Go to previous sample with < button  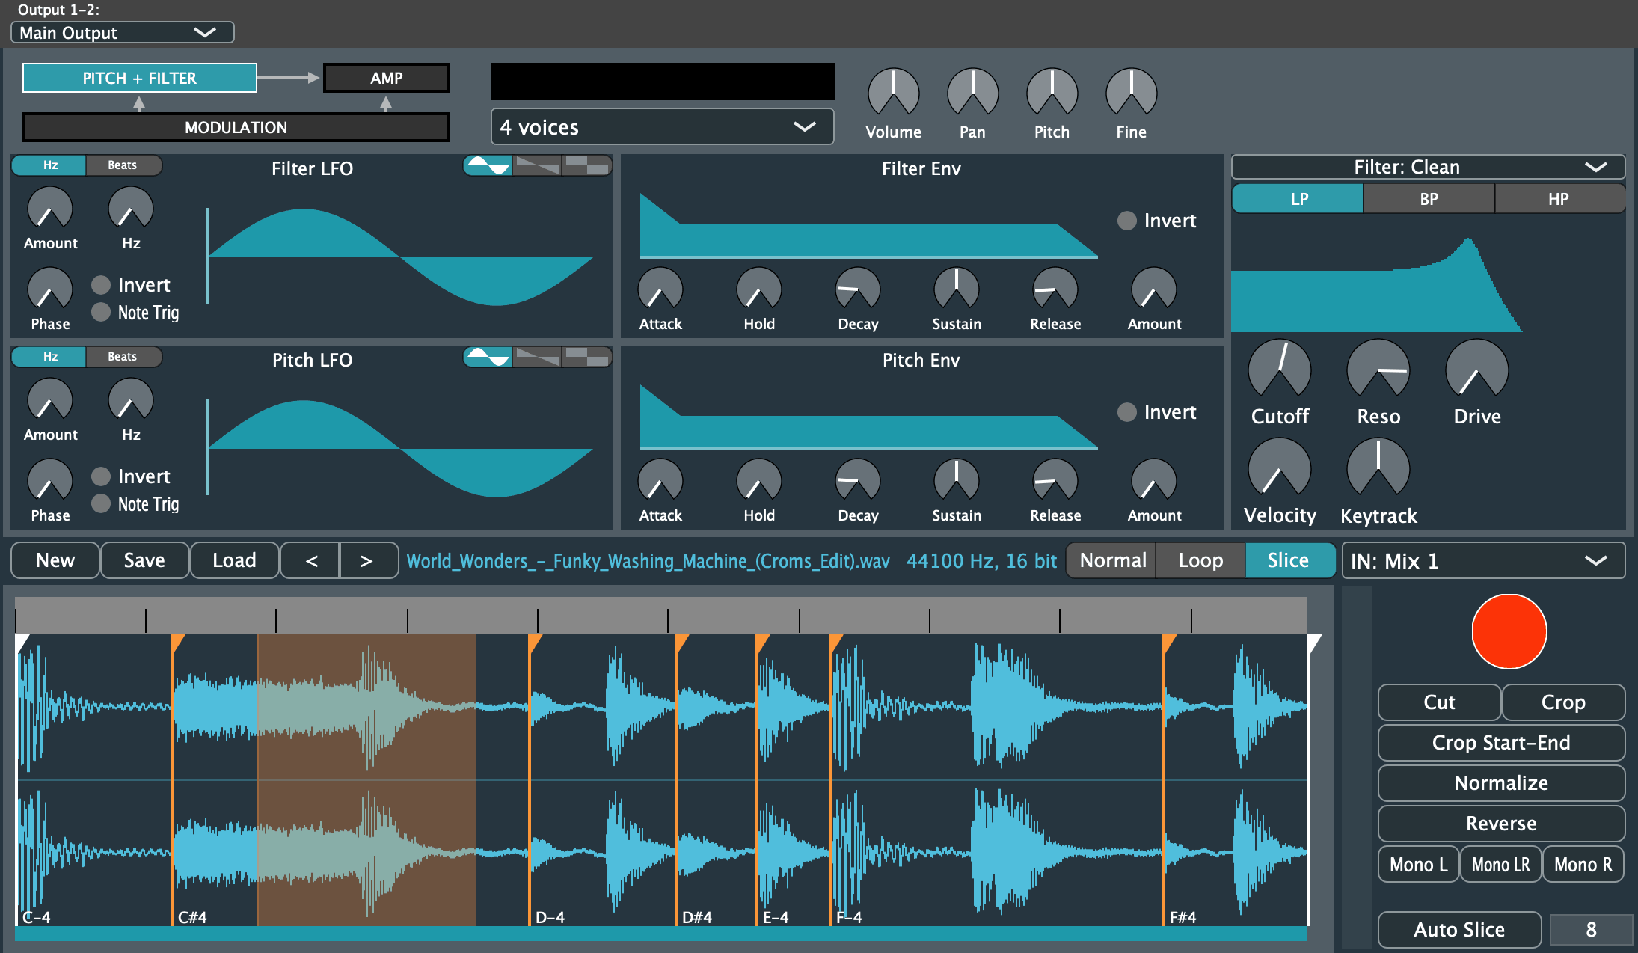312,560
